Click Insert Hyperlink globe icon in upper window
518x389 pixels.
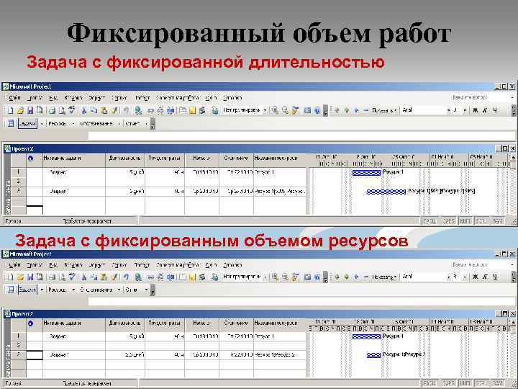tap(138, 110)
